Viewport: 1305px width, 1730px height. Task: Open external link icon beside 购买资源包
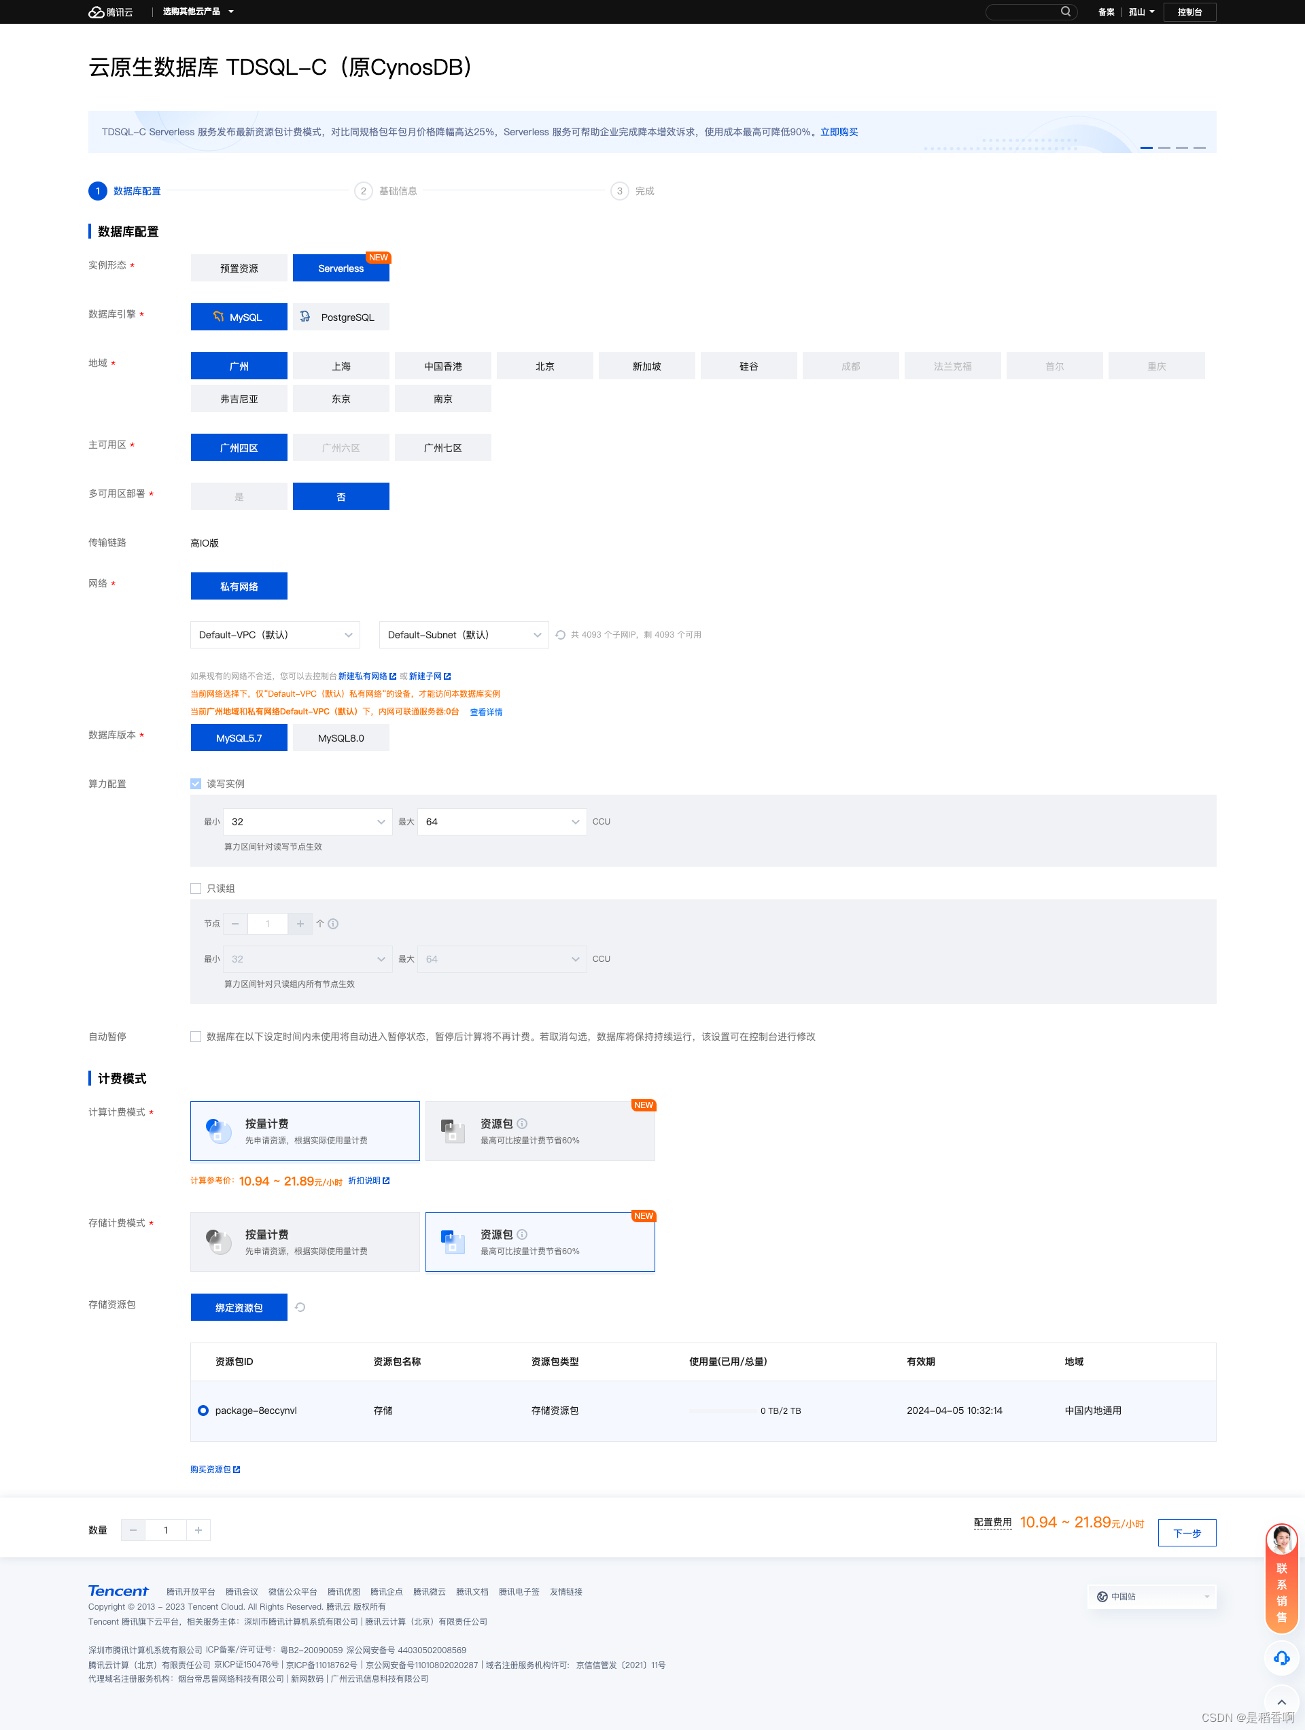236,1470
